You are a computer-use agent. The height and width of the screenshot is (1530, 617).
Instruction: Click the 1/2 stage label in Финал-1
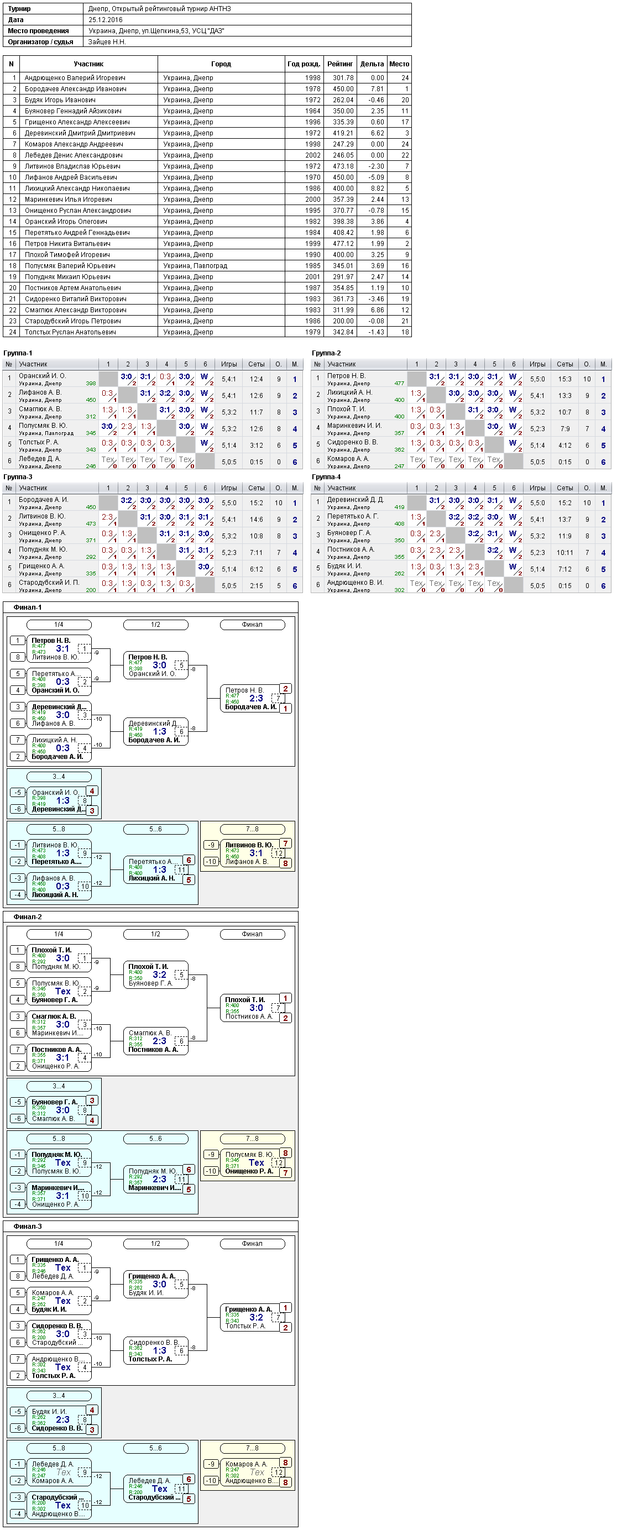[155, 625]
